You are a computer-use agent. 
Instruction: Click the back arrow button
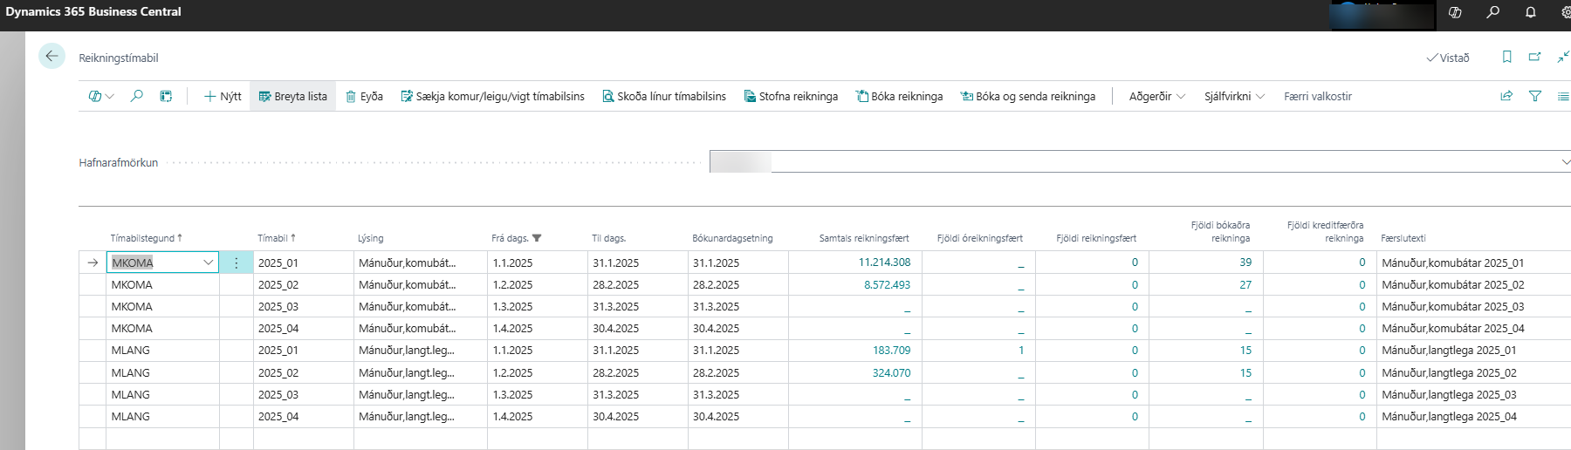[x=51, y=57]
